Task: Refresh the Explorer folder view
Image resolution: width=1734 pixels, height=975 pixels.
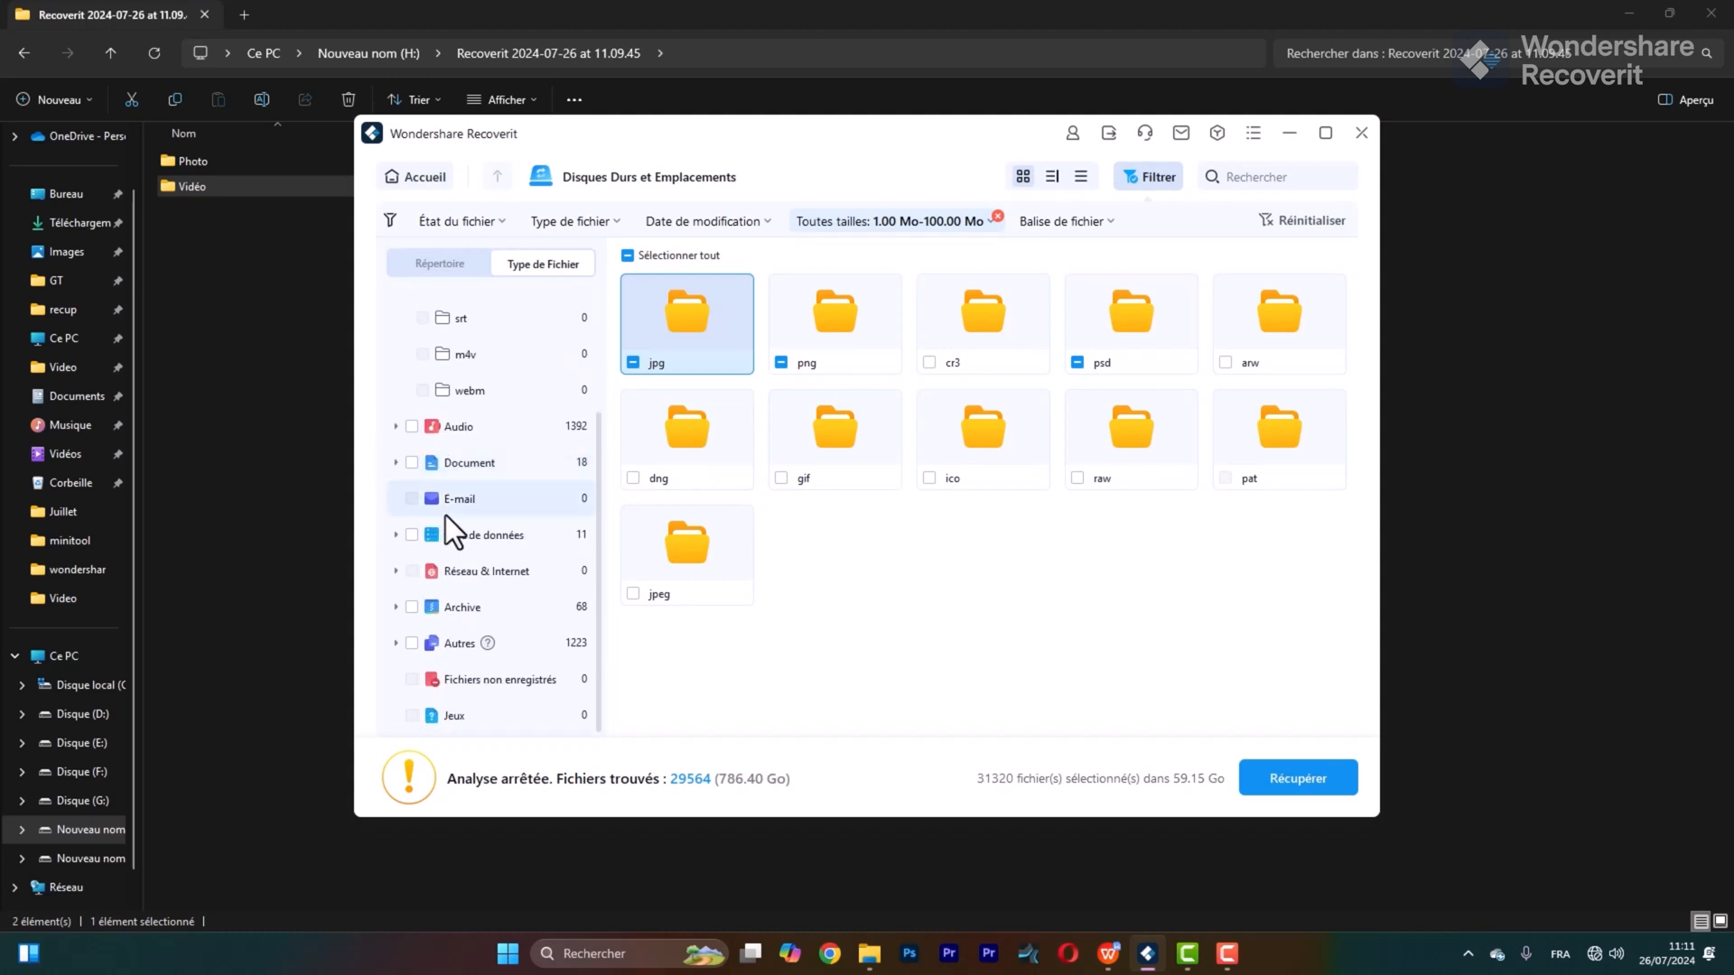Action: [x=154, y=53]
